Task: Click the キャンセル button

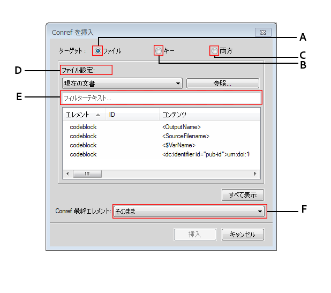Action: coord(242,235)
